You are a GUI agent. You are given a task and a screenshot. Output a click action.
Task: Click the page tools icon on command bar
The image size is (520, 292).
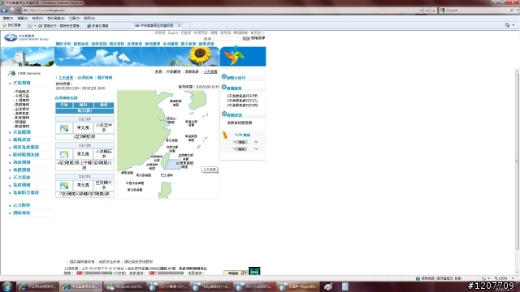pos(507,25)
